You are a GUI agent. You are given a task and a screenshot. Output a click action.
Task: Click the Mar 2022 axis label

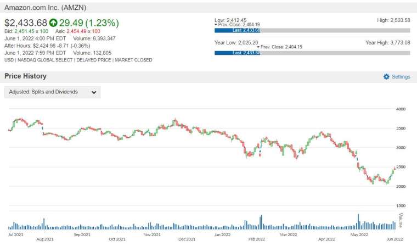coord(288,234)
